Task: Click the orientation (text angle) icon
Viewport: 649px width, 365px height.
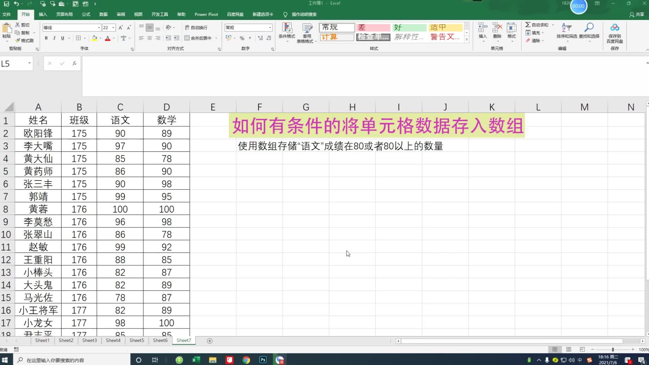Action: tap(168, 27)
